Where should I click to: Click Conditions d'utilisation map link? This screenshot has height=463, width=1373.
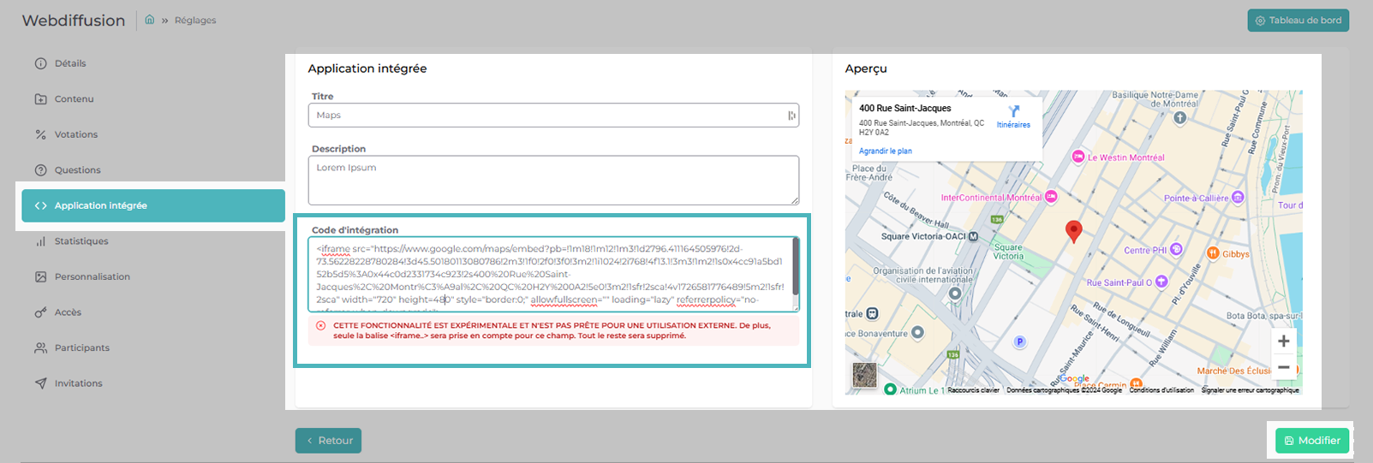(1161, 390)
